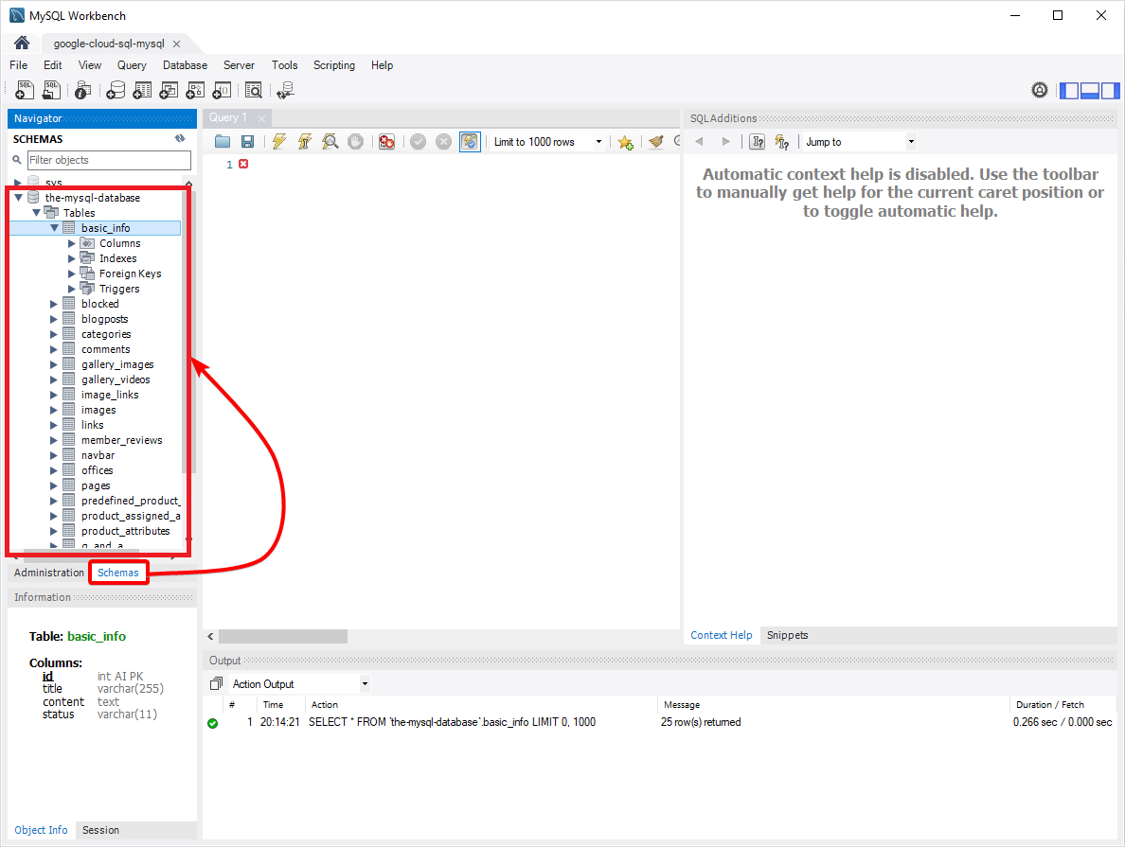Create a new function in active schema
The height and width of the screenshot is (847, 1125).
[x=222, y=90]
